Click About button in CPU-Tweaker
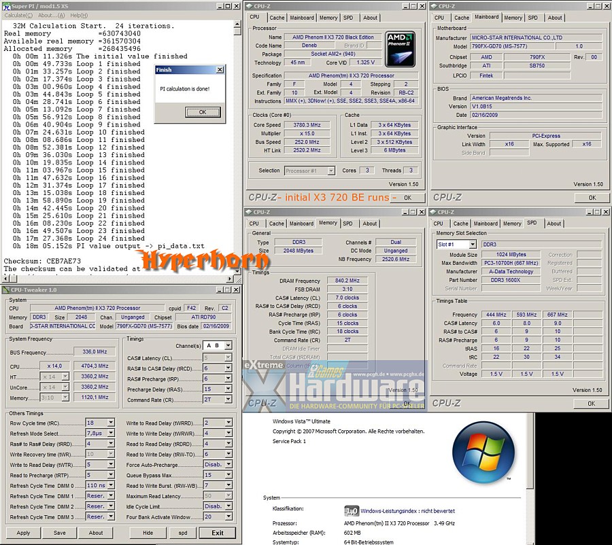 96,533
